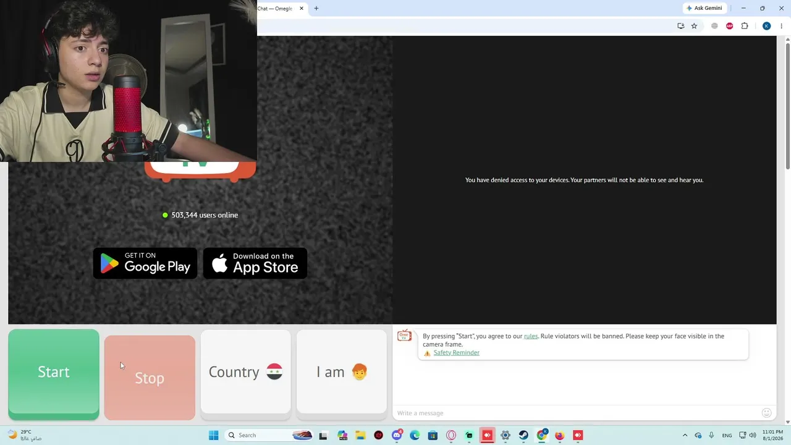
Task: Open Steam from the taskbar
Action: tap(523, 435)
